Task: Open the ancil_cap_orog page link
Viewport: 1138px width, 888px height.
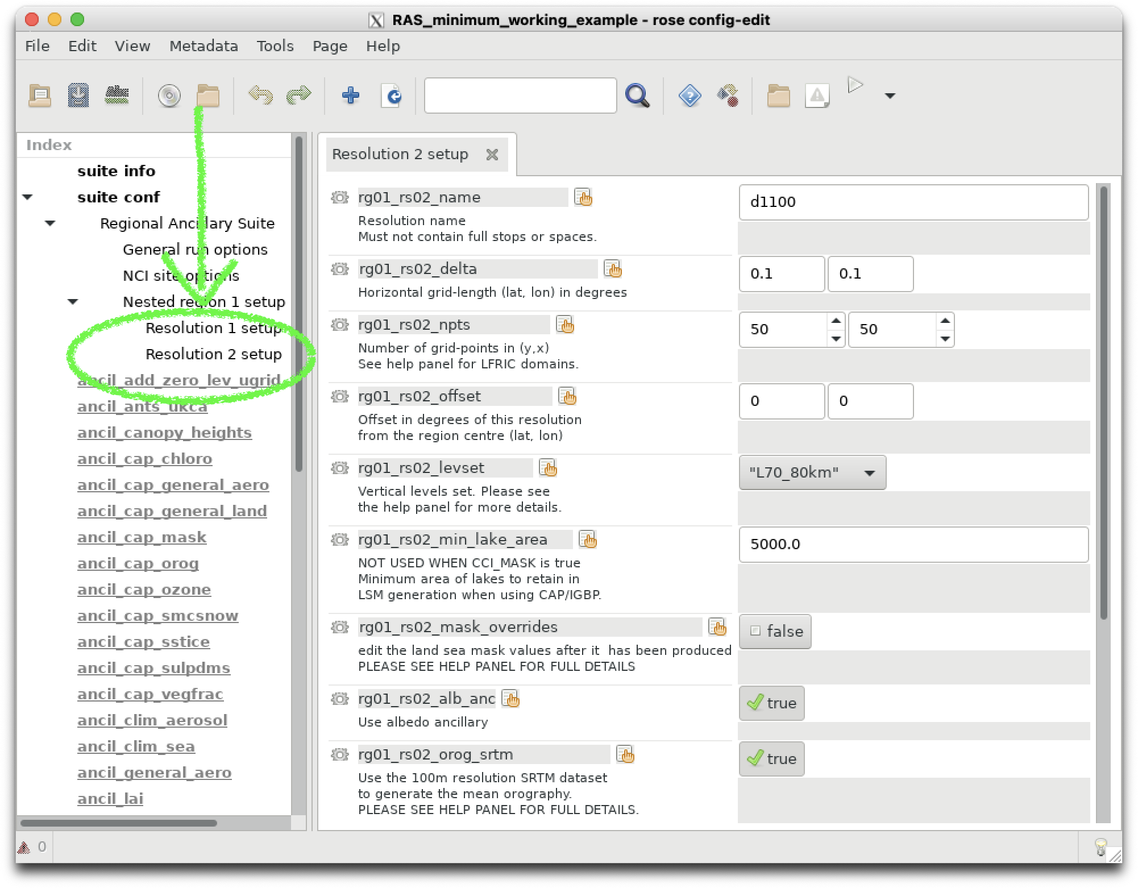Action: 138,563
